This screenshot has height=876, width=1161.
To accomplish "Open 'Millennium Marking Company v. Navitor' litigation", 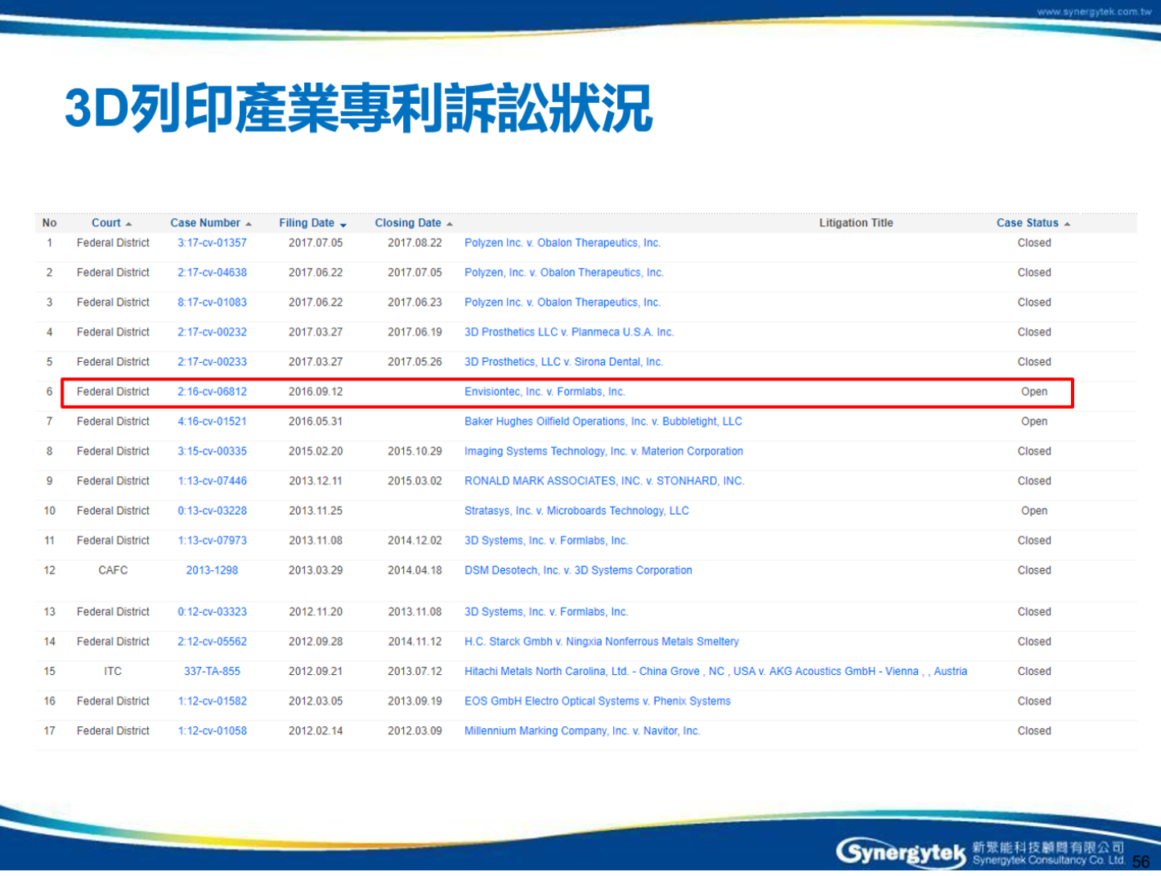I will pos(583,731).
